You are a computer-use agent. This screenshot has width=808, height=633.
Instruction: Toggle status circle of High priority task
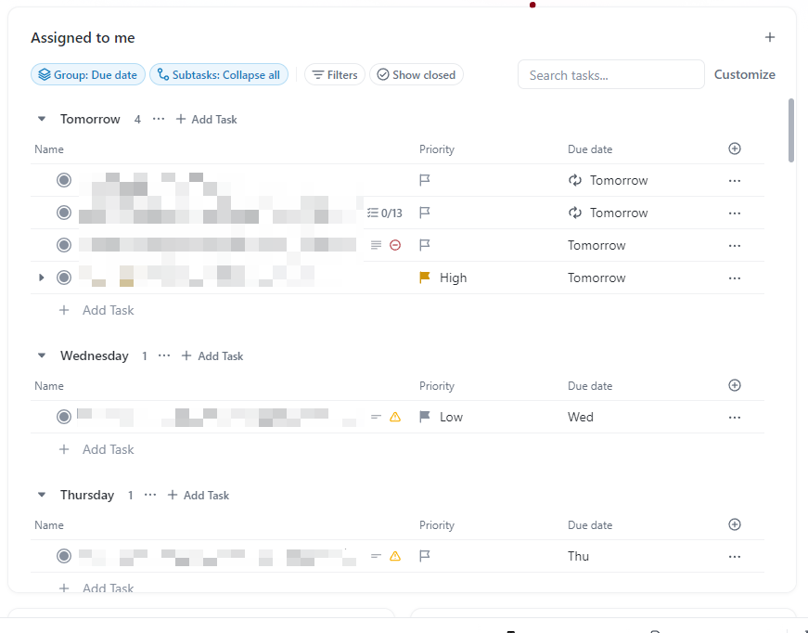64,278
